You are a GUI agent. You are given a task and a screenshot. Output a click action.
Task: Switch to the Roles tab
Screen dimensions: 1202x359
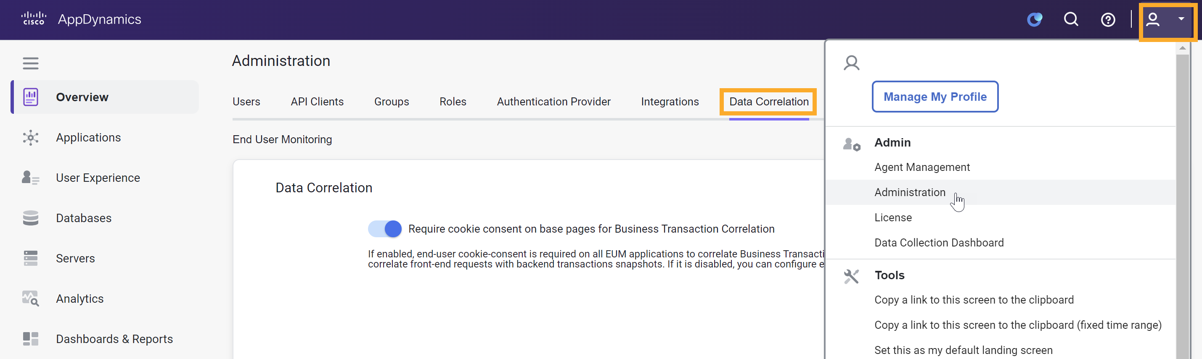point(453,102)
